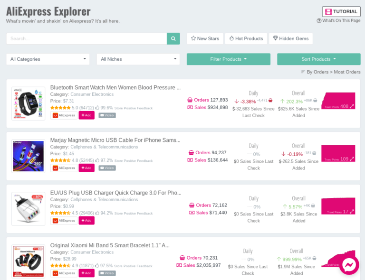This screenshot has height=280, width=365.
Task: Add Marjay Magnetic Cable with +Add
Action: pyautogui.click(x=86, y=168)
